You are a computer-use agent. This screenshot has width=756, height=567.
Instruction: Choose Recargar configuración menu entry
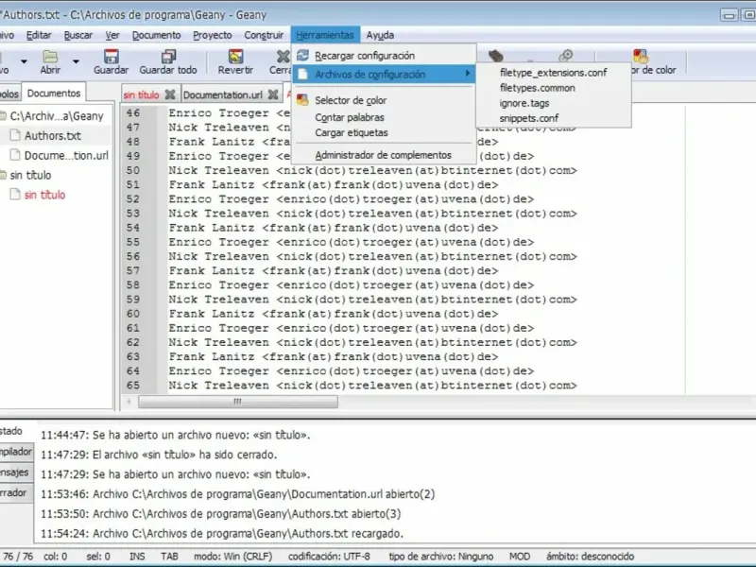384,56
